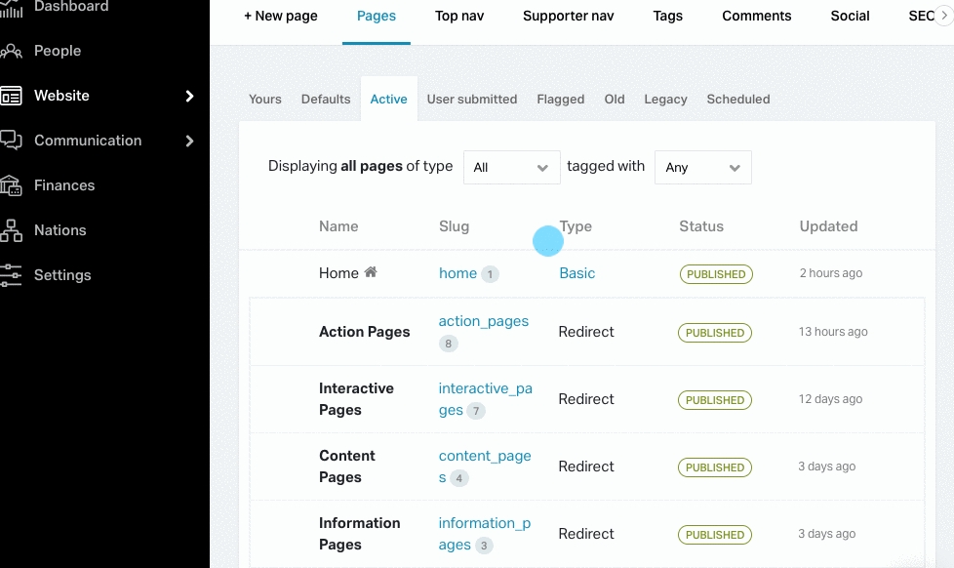Open the Finances section in the sidebar
Image resolution: width=954 pixels, height=568 pixels.
coord(64,185)
